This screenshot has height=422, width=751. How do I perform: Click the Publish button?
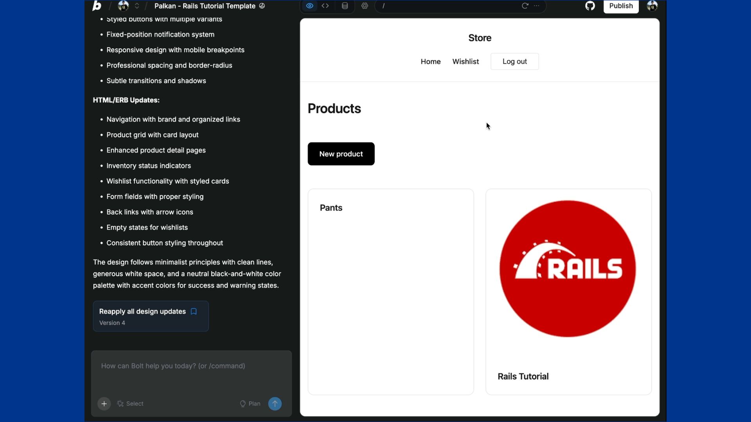[x=621, y=6]
